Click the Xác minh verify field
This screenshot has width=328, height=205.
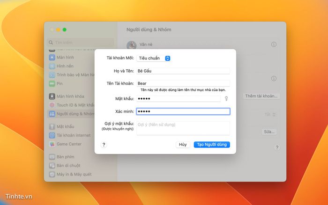click(183, 111)
